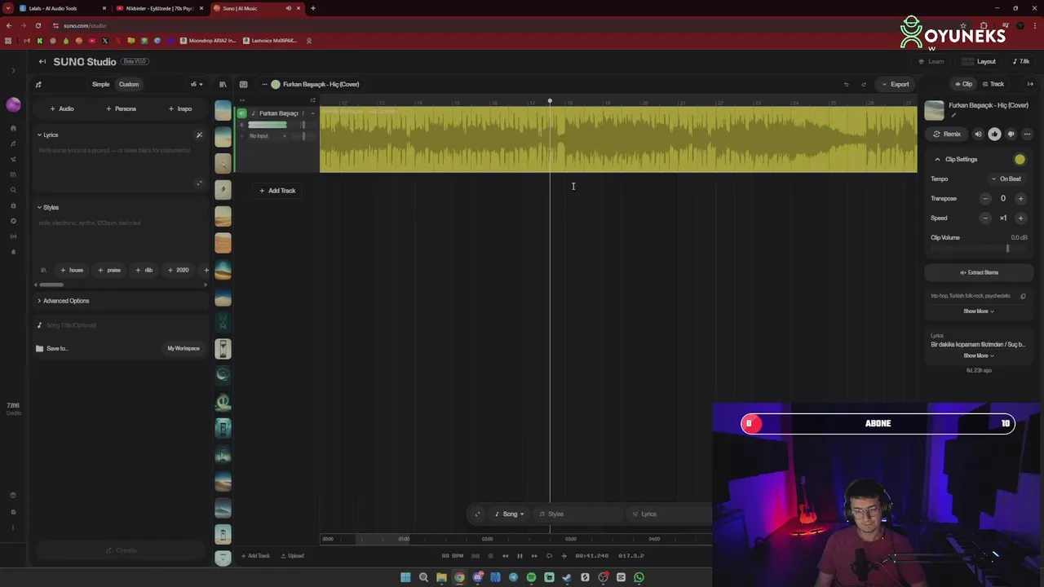Open WhatsApp from the taskbar
The width and height of the screenshot is (1044, 587).
[639, 577]
